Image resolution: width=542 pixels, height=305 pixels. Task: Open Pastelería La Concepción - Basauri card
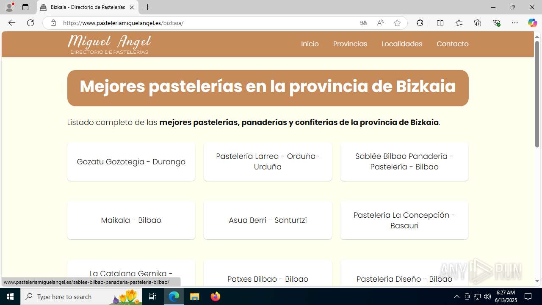coord(404,220)
